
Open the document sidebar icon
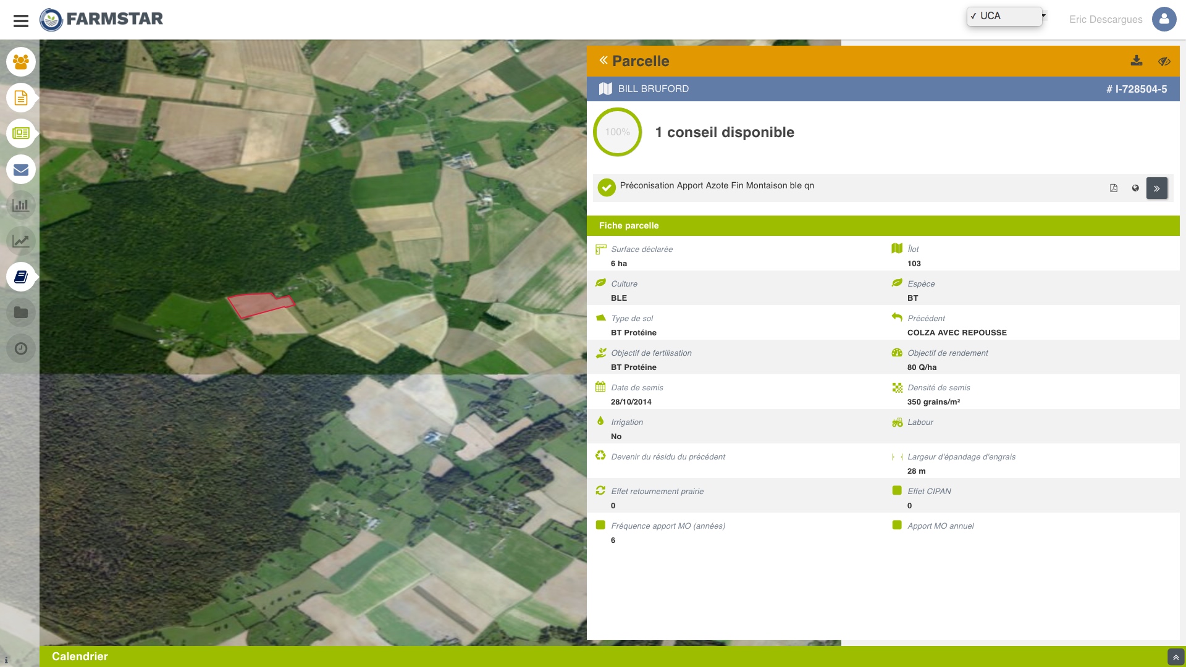point(21,98)
